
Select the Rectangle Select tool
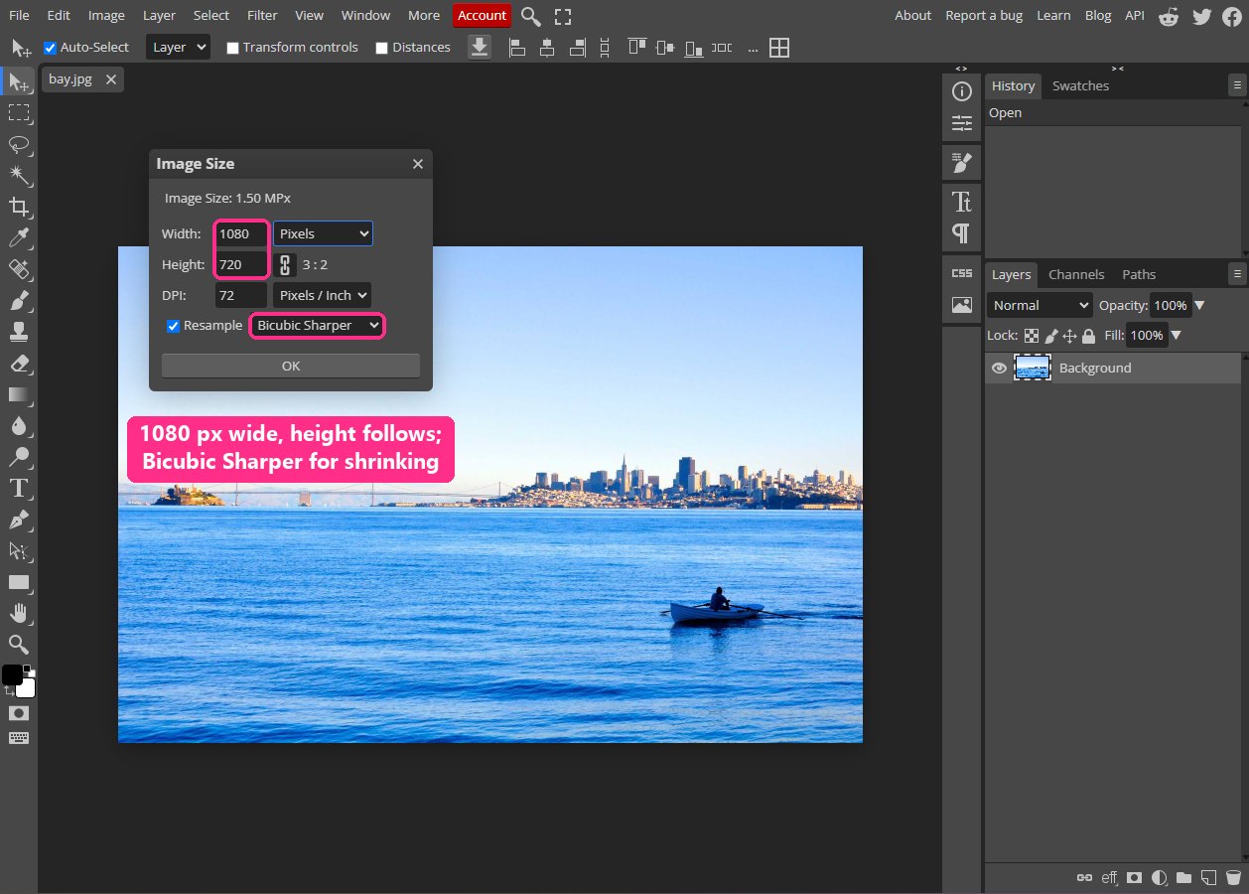click(x=19, y=112)
